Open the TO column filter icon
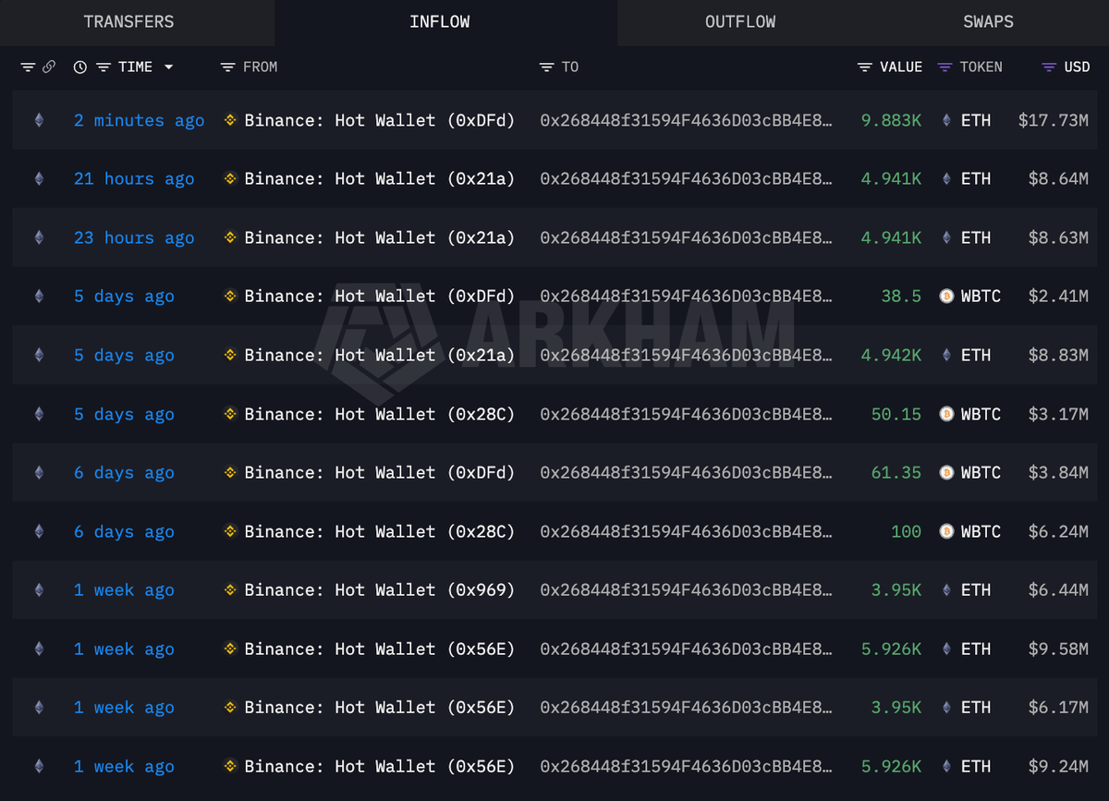 coord(547,67)
